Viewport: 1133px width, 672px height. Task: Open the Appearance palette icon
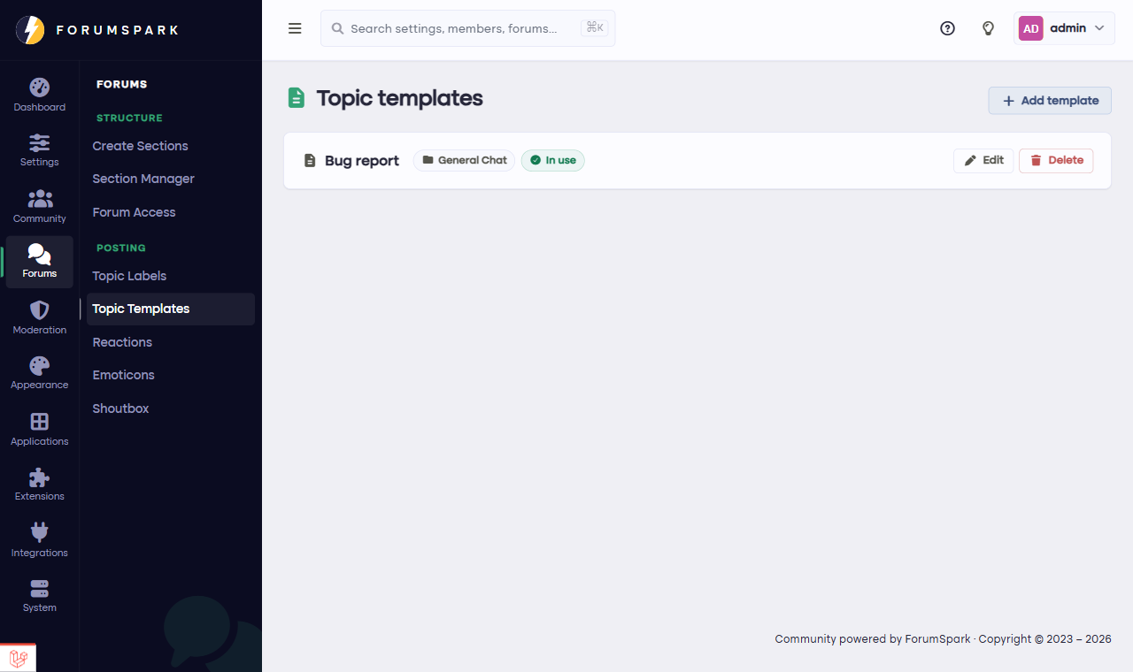pyautogui.click(x=40, y=365)
